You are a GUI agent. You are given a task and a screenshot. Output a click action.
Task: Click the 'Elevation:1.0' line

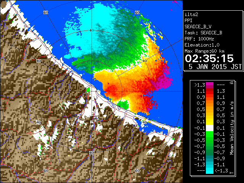(x=202, y=45)
